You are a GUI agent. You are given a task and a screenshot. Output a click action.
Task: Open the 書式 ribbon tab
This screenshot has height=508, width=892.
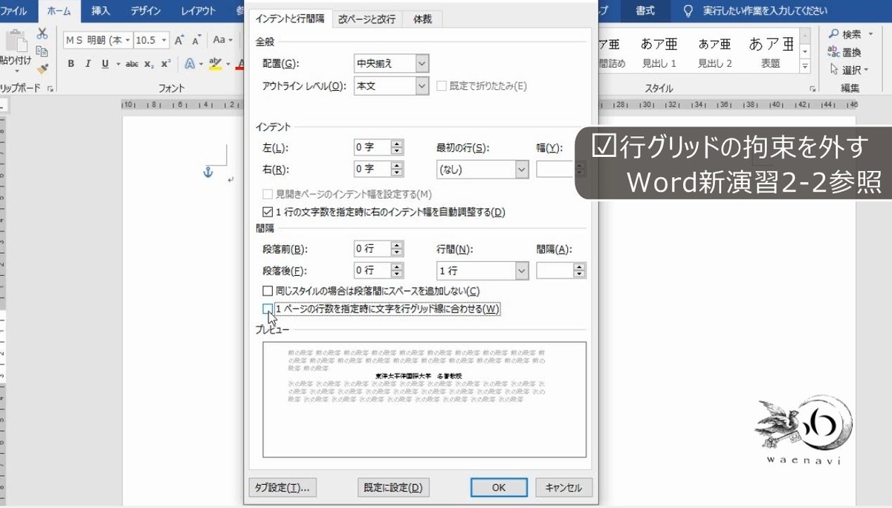coord(645,10)
